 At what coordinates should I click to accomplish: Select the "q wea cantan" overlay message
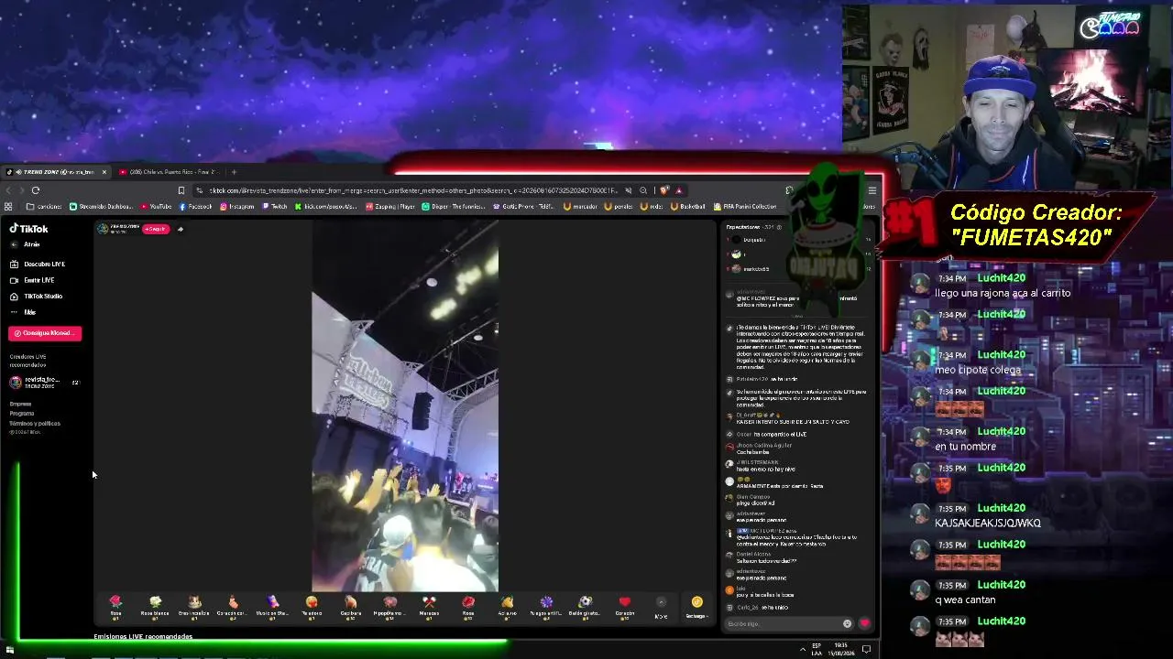(967, 600)
